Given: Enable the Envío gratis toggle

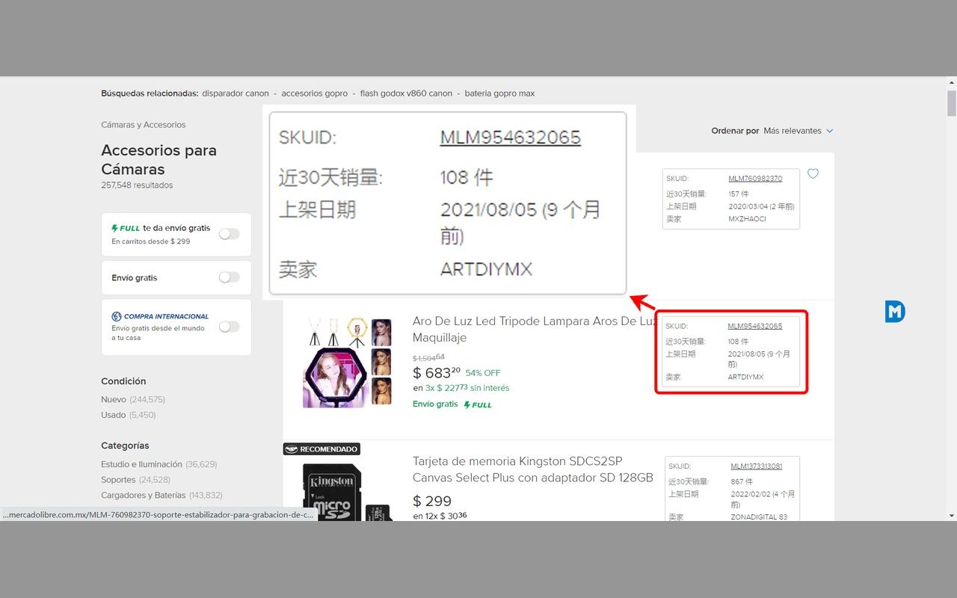Looking at the screenshot, I should point(229,277).
